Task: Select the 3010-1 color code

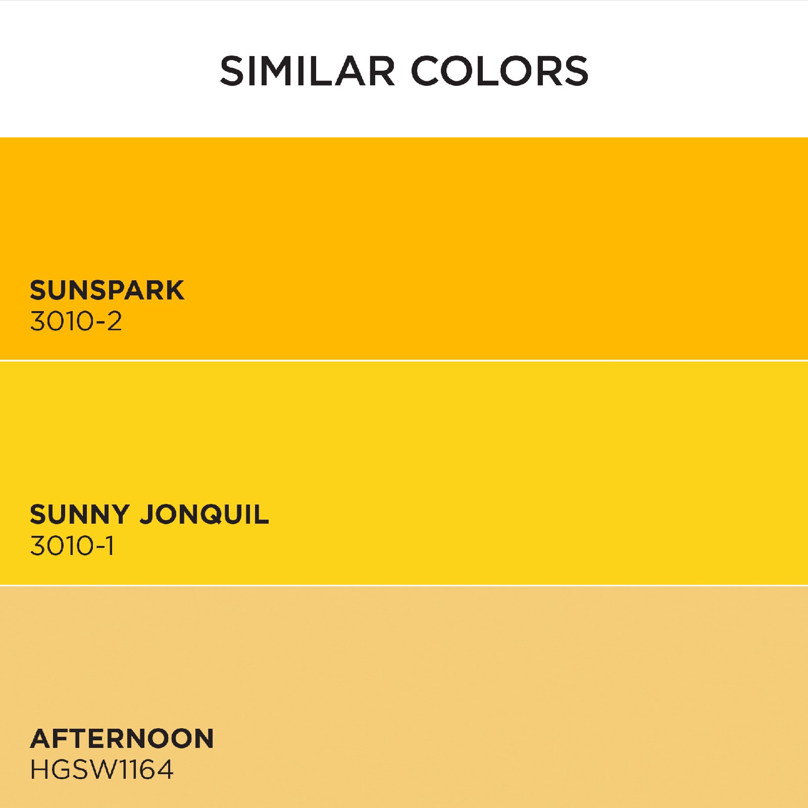Action: (72, 546)
